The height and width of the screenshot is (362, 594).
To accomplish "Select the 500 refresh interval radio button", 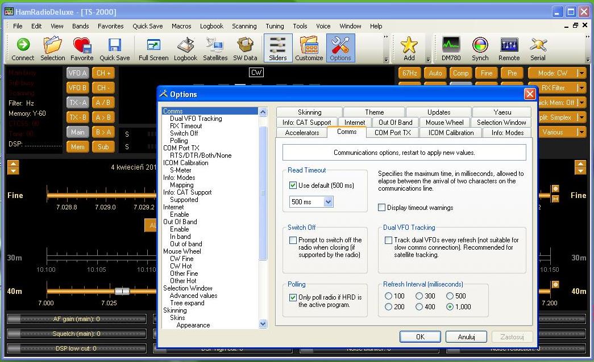I will 450,296.
